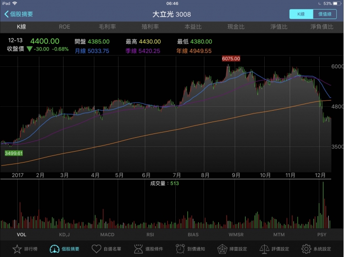Show the MTM indicator
This screenshot has width=344, height=257.
tap(279, 235)
